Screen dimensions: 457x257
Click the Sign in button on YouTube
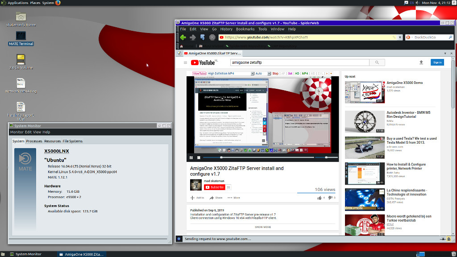(437, 62)
